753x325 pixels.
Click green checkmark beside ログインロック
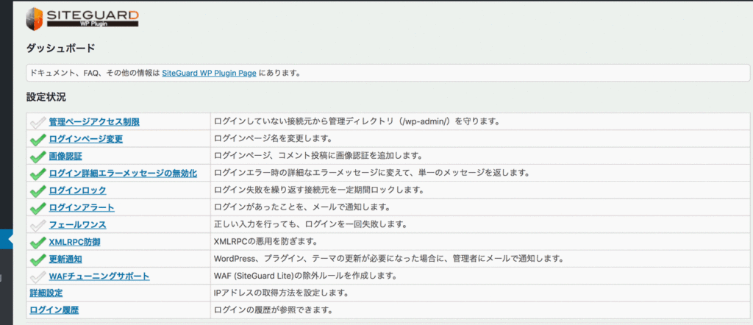[x=38, y=191]
